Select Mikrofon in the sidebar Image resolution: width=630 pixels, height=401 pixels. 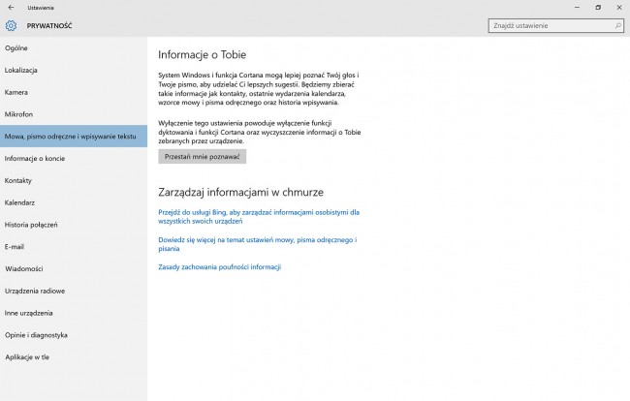(x=74, y=114)
